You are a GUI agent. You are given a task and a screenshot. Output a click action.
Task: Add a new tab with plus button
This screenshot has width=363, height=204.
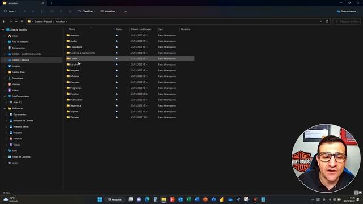[x=52, y=3]
